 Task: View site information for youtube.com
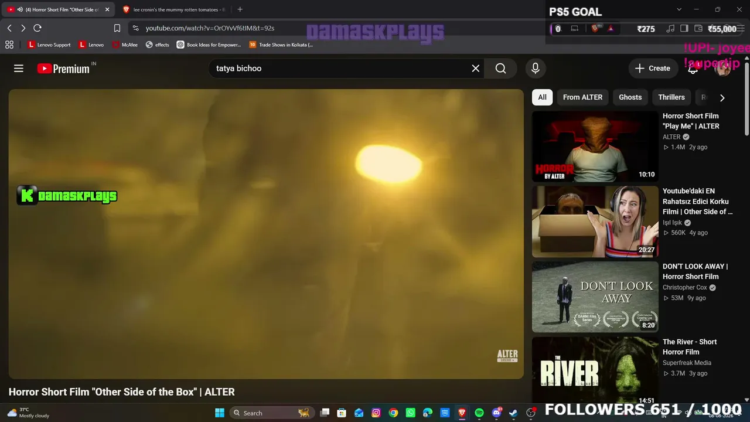coord(135,28)
